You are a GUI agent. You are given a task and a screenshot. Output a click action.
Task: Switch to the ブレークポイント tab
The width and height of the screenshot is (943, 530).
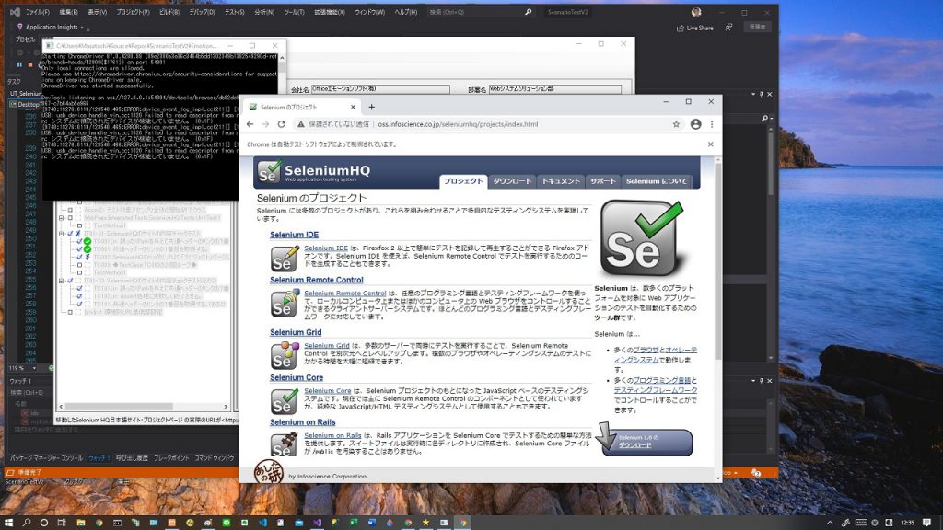tap(170, 458)
